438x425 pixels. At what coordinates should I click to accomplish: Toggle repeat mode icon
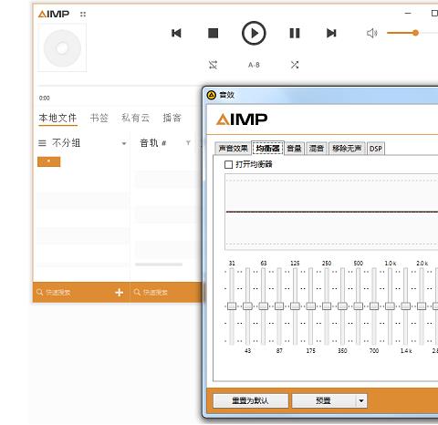(213, 65)
